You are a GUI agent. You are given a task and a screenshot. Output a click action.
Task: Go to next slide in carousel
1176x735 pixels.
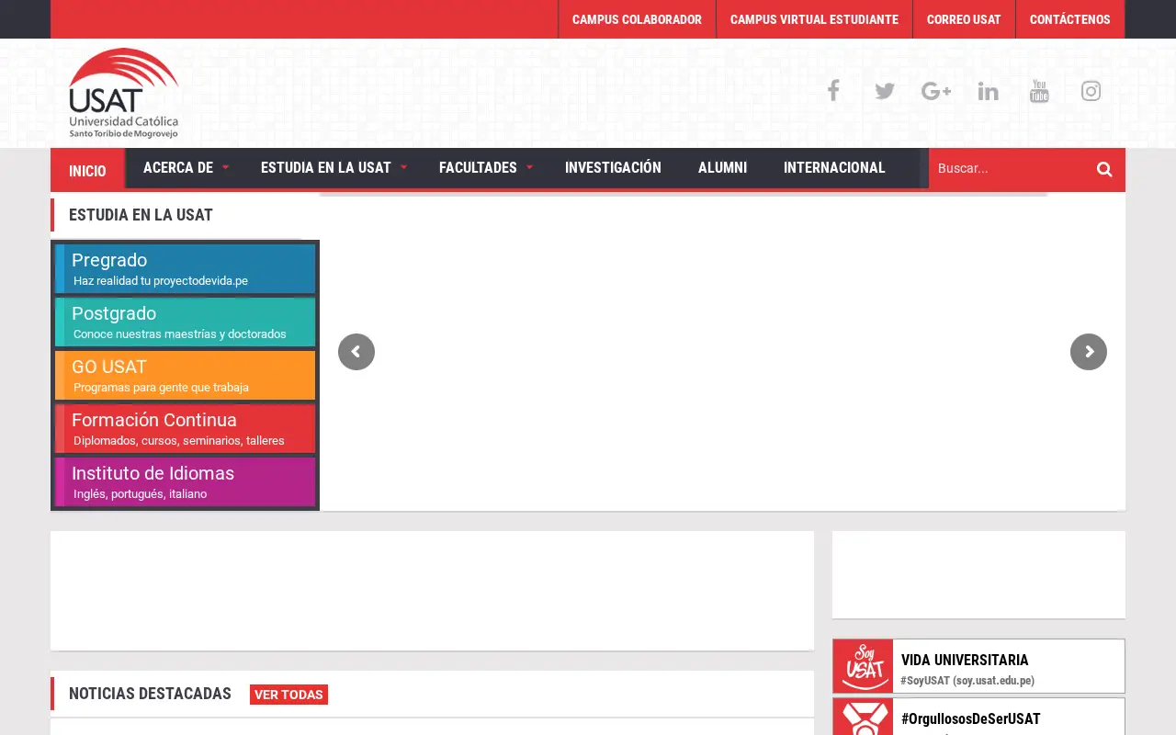1089,352
